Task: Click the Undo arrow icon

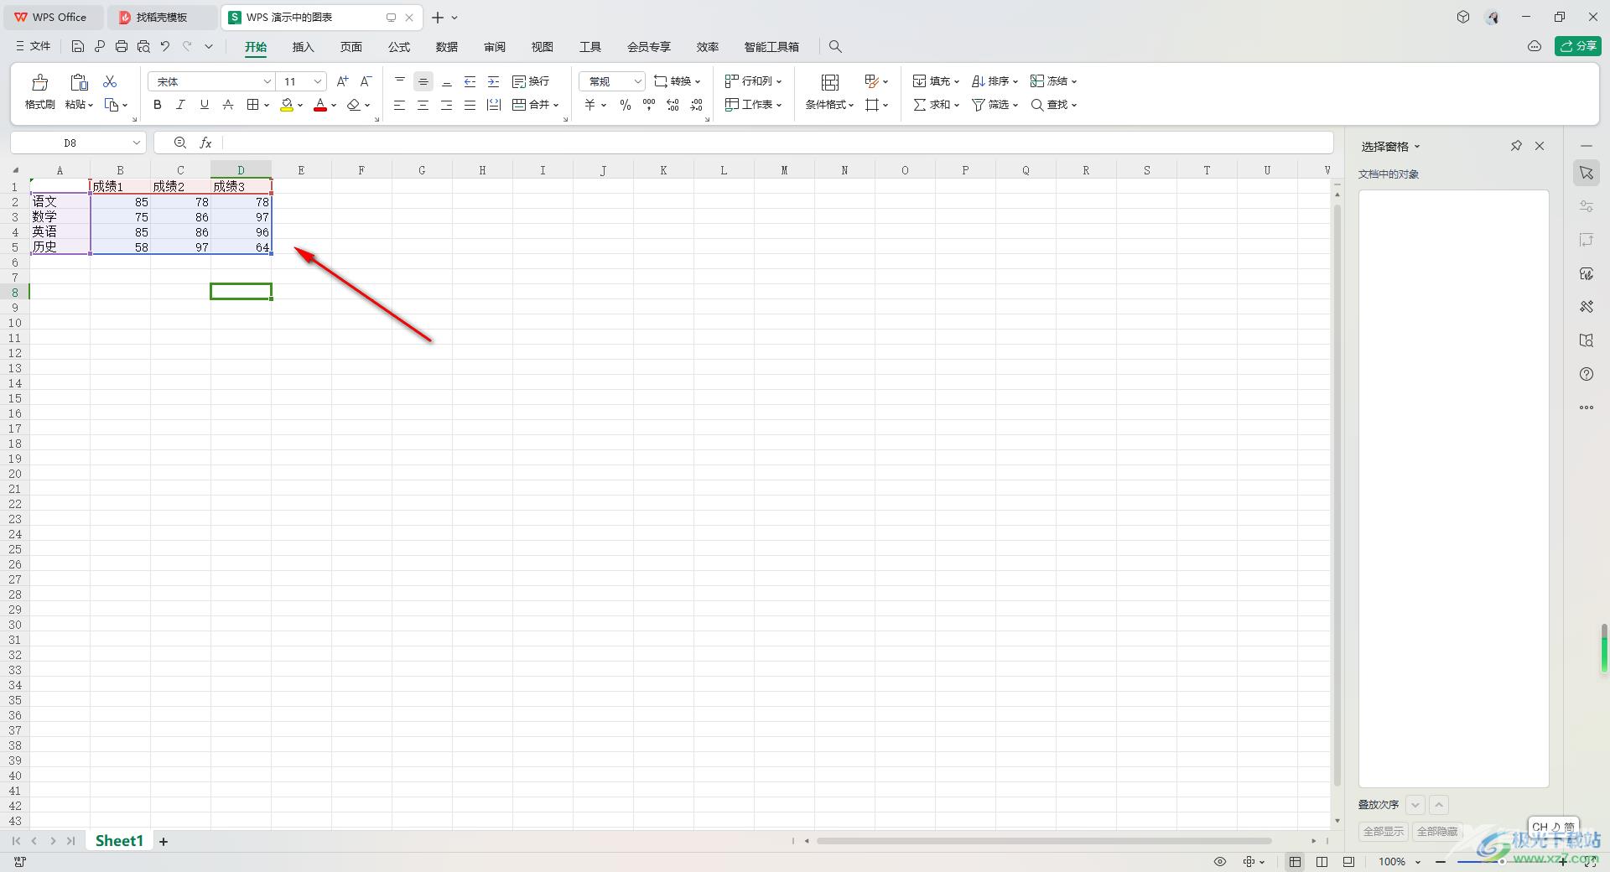Action: [165, 47]
